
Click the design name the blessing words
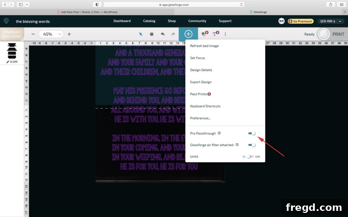coord(33,21)
